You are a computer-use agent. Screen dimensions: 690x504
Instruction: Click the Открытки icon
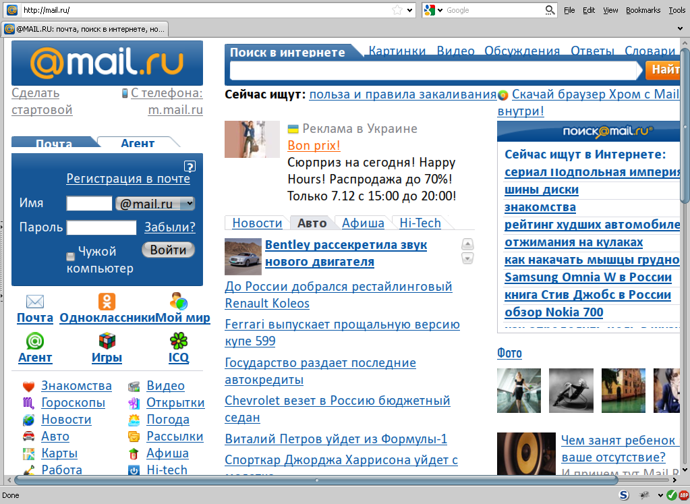pos(134,403)
